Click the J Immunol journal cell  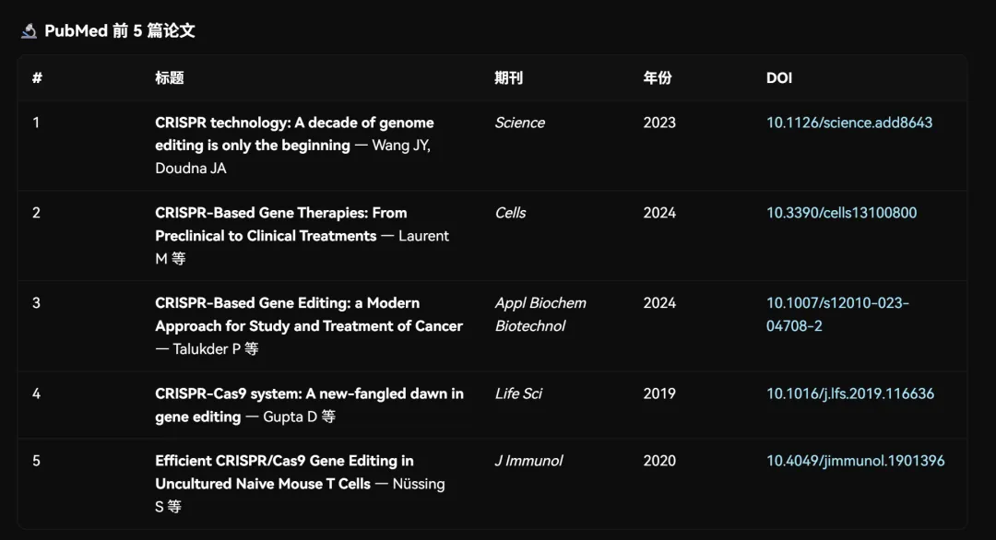pyautogui.click(x=528, y=461)
